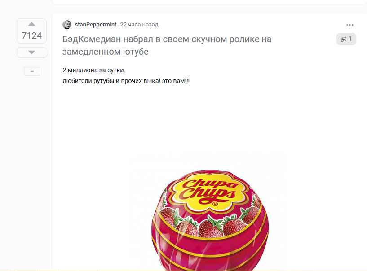Click the registered trademark symbol under the logo
The width and height of the screenshot is (367, 271).
click(x=215, y=204)
